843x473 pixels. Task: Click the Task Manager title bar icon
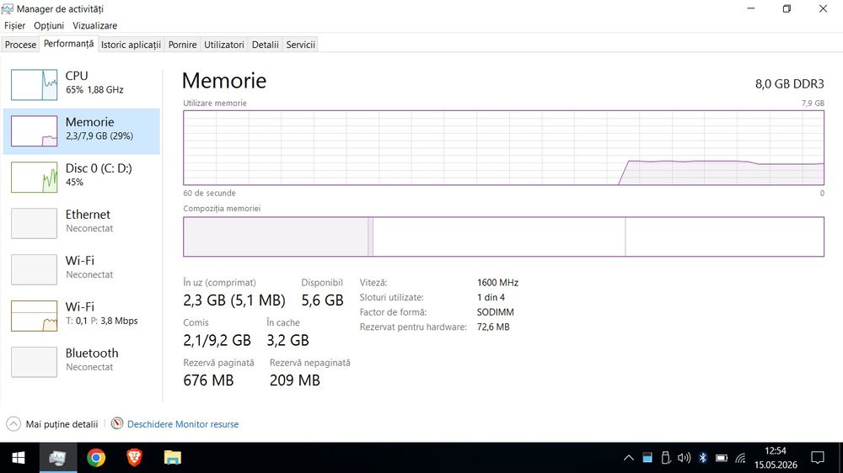[x=7, y=8]
